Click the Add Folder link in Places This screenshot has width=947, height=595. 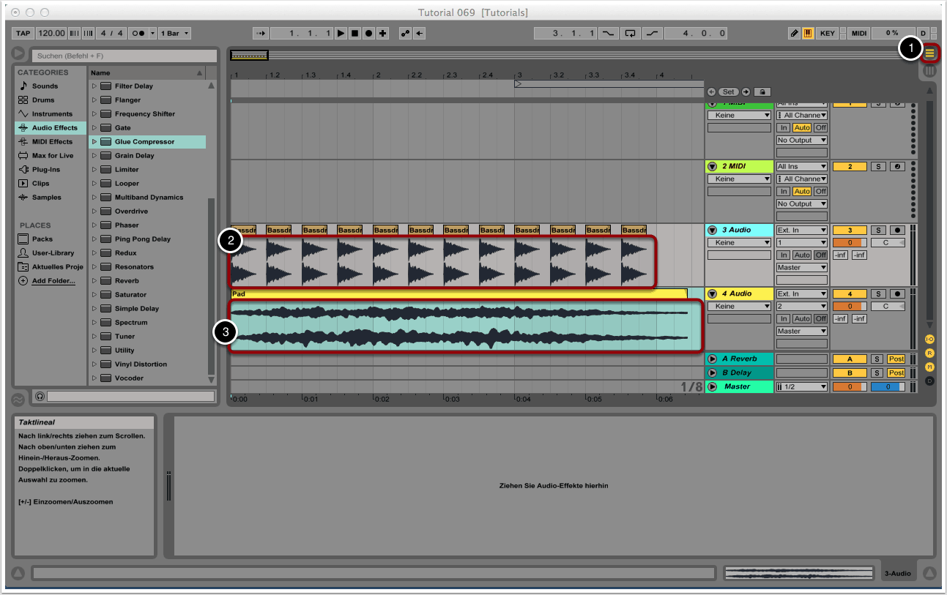pos(53,281)
